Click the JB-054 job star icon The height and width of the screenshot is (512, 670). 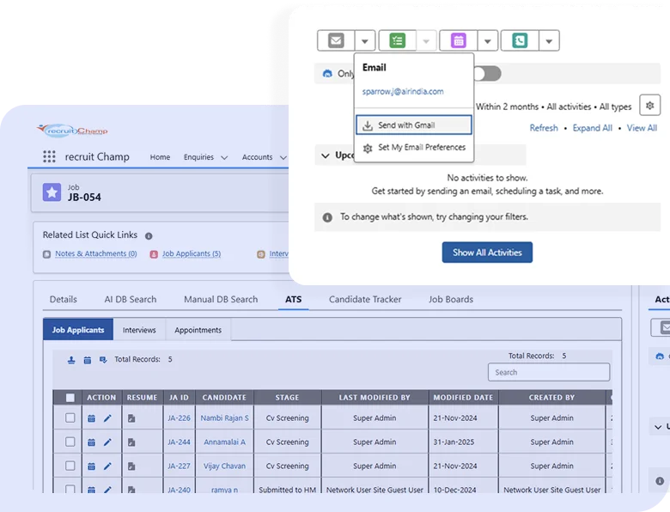coord(52,192)
